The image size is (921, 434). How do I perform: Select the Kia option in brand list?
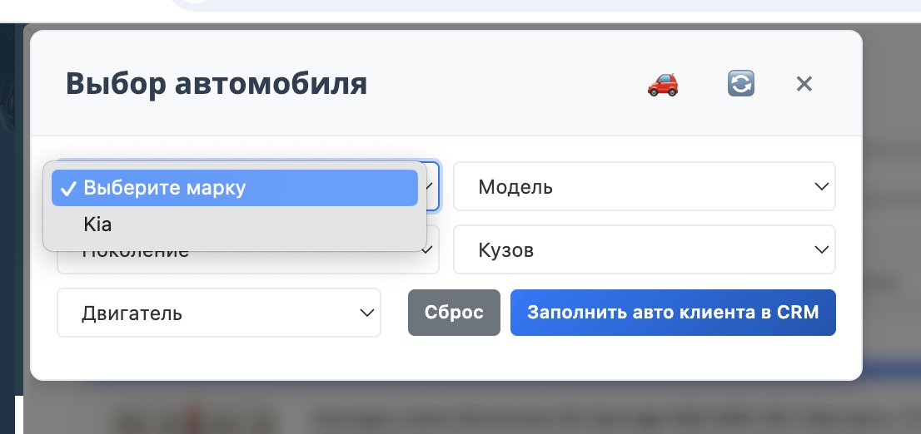click(97, 224)
